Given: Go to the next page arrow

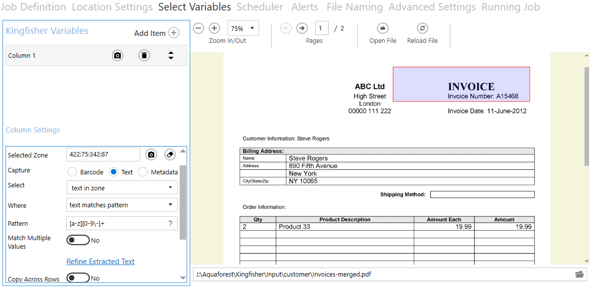Looking at the screenshot, I should [301, 28].
